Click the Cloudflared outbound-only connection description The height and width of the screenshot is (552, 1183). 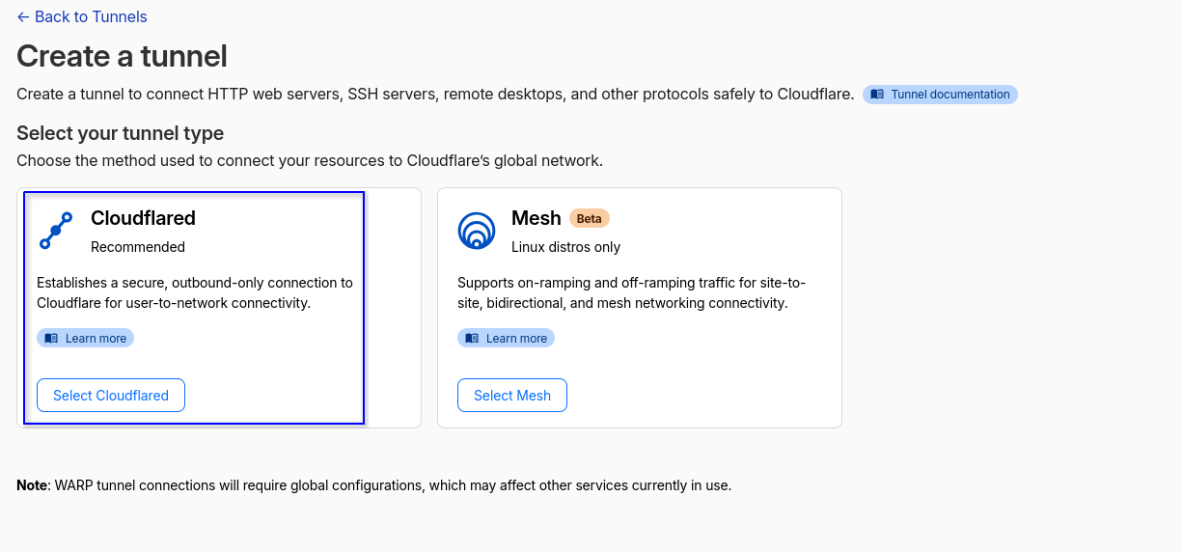195,293
